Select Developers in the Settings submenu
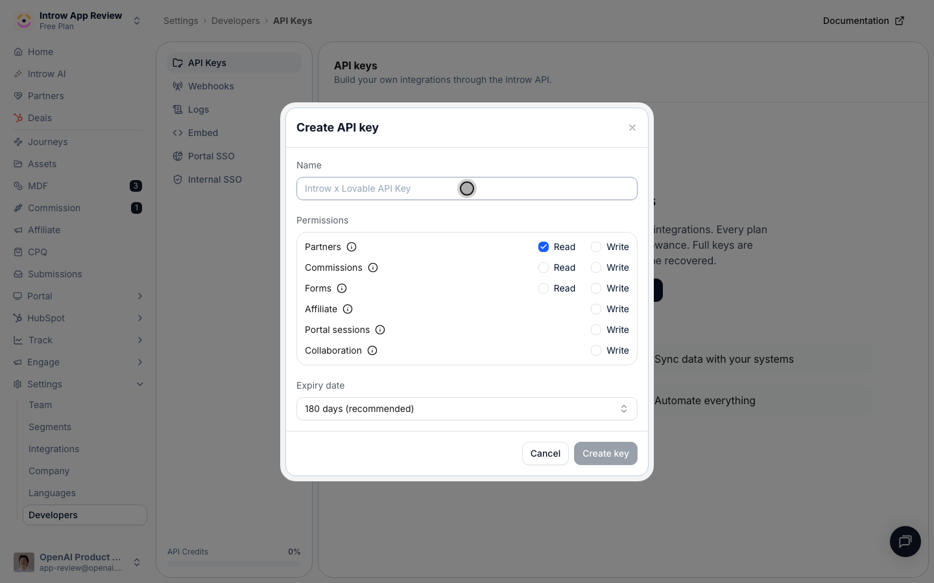The width and height of the screenshot is (934, 583). [x=85, y=515]
